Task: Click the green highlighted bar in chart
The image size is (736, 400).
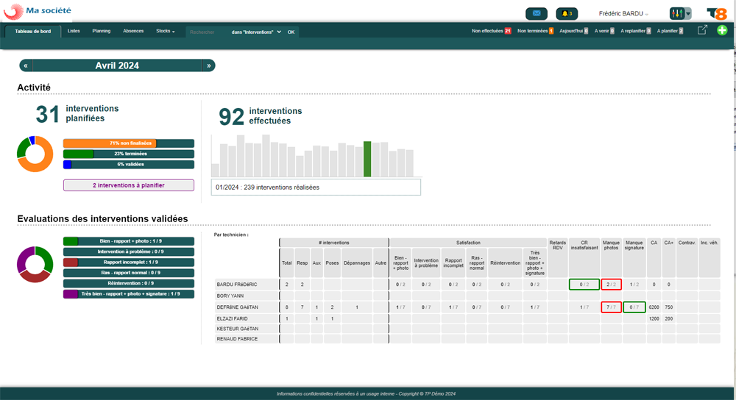Action: click(367, 159)
